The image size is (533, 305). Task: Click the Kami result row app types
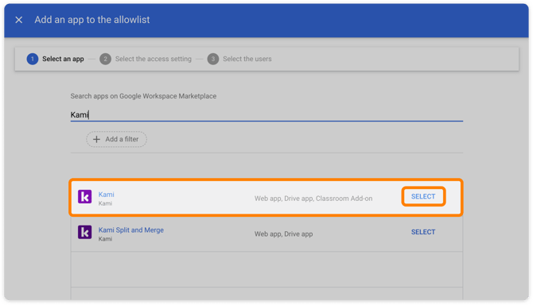pyautogui.click(x=313, y=199)
